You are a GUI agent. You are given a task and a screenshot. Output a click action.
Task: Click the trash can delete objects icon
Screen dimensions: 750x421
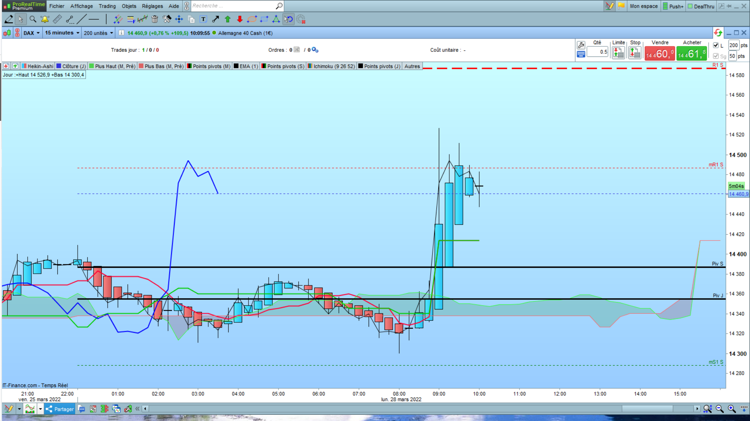[x=155, y=19]
